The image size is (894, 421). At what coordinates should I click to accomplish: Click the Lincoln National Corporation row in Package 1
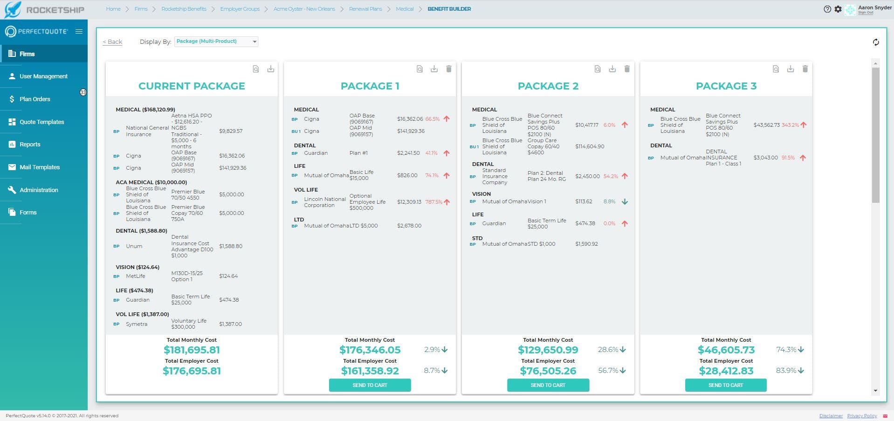370,202
